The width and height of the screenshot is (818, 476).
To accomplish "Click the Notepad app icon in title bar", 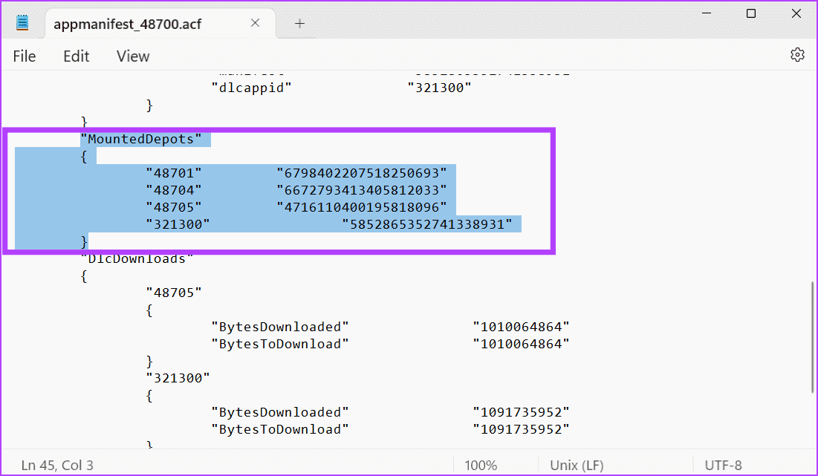I will [x=22, y=23].
